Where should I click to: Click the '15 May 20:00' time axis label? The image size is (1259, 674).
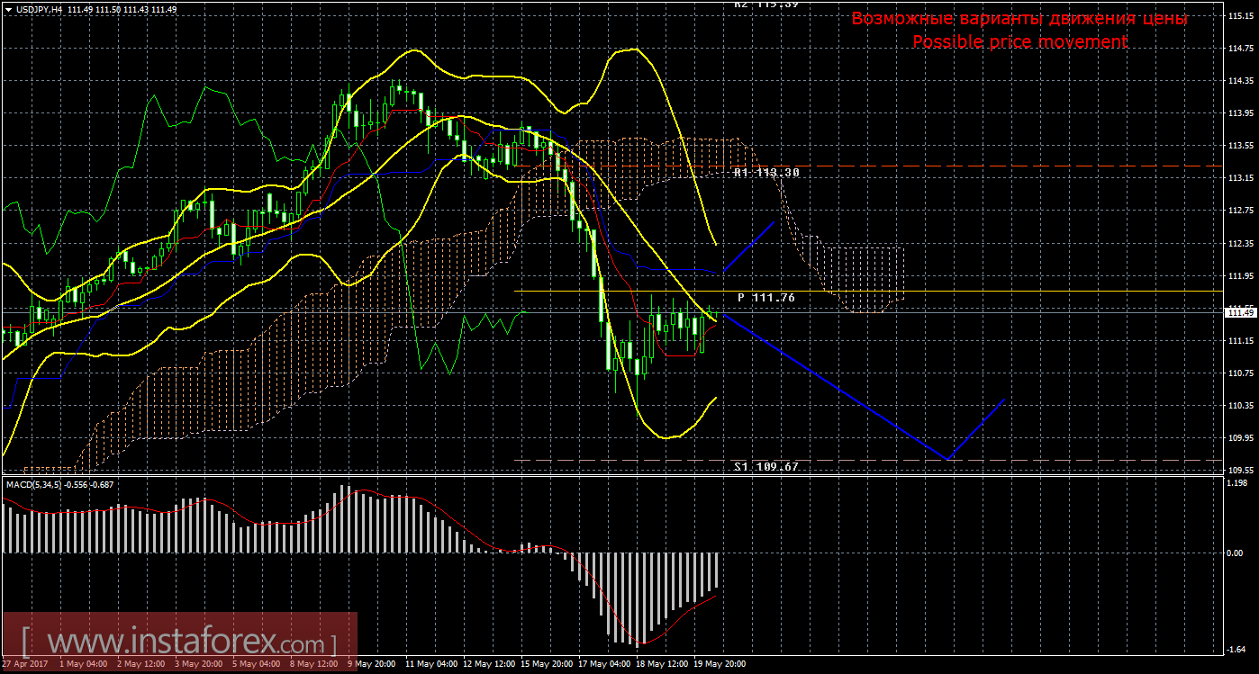pyautogui.click(x=546, y=664)
